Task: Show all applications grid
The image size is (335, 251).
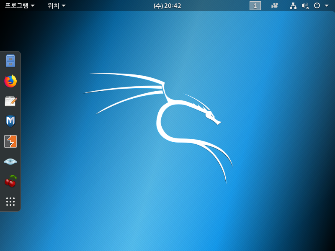Action: [10, 202]
